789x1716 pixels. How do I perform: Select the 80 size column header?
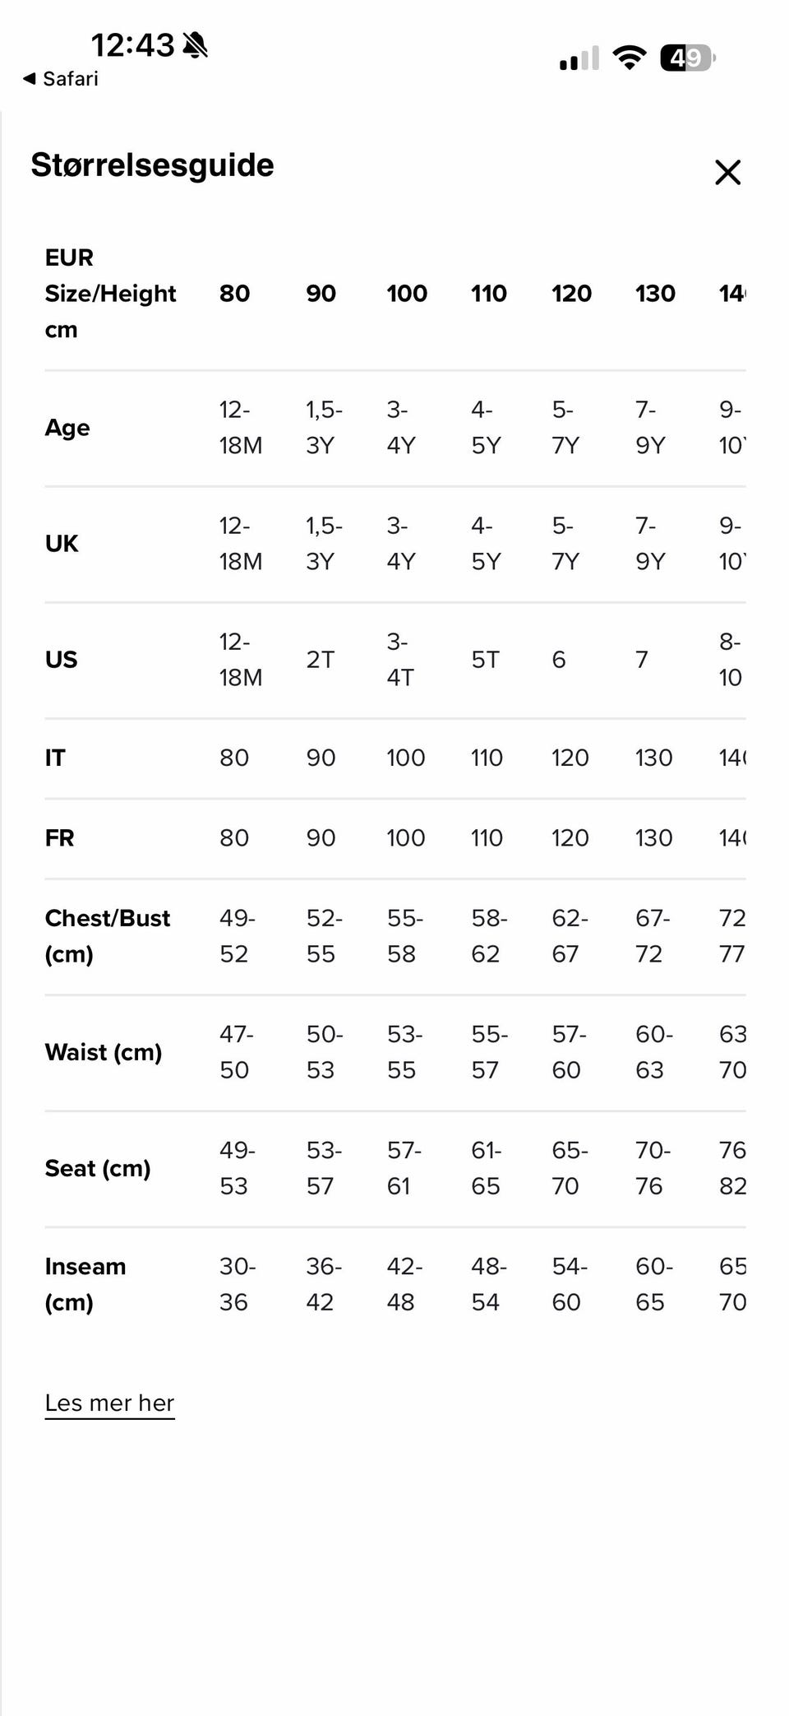click(234, 294)
